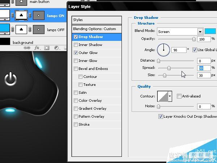Screen dimensions: 217x163
Task: Check the Anti-aliased checkbox
Action: click(x=179, y=96)
